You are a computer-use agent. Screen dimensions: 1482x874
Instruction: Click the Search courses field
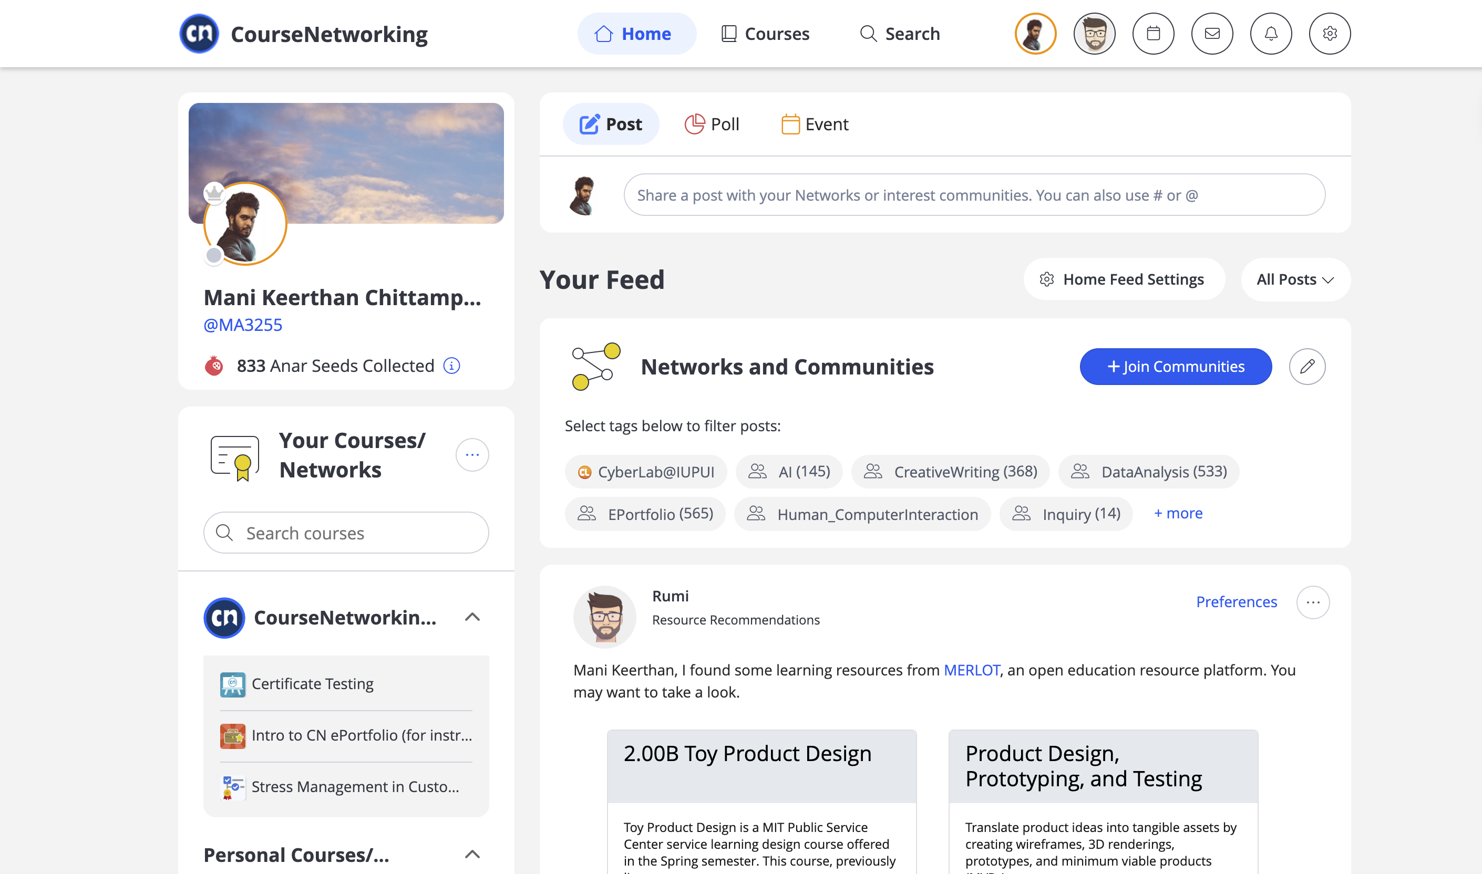[346, 533]
